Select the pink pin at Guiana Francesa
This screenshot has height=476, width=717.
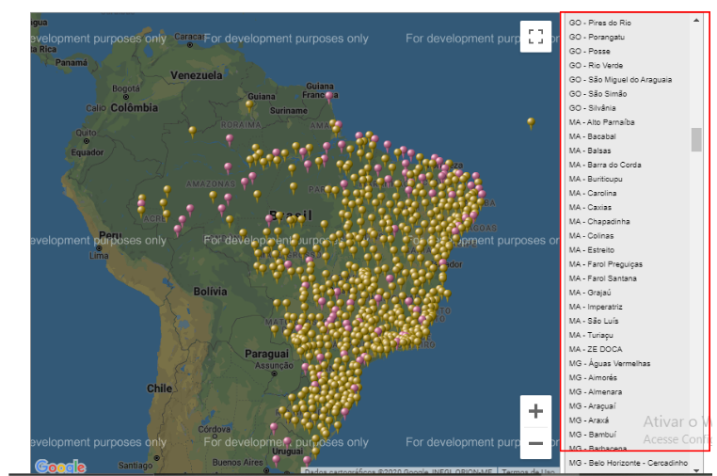[328, 98]
